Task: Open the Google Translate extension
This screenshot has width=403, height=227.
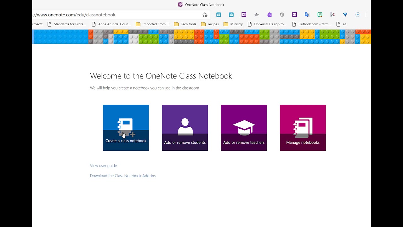Action: click(307, 15)
